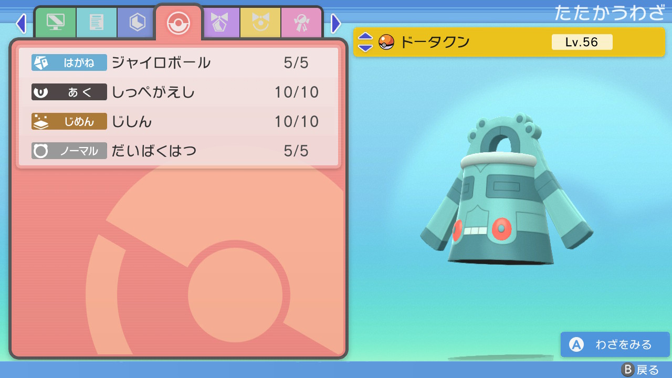Click the わざをみる A button

tap(615, 344)
